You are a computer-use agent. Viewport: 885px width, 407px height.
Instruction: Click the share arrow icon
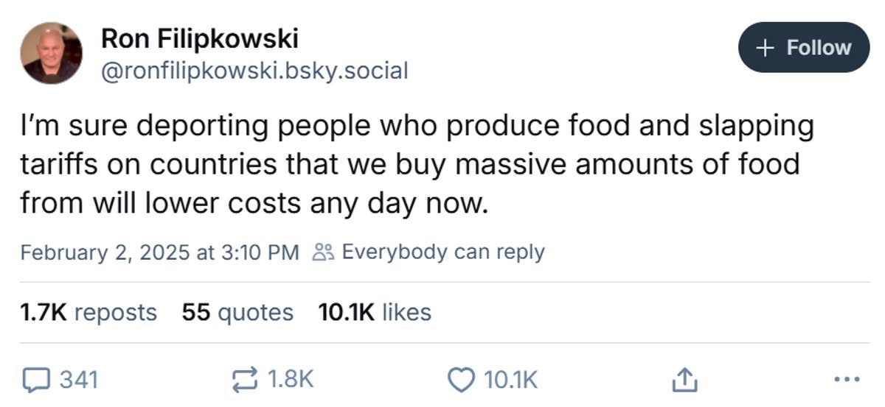(682, 380)
